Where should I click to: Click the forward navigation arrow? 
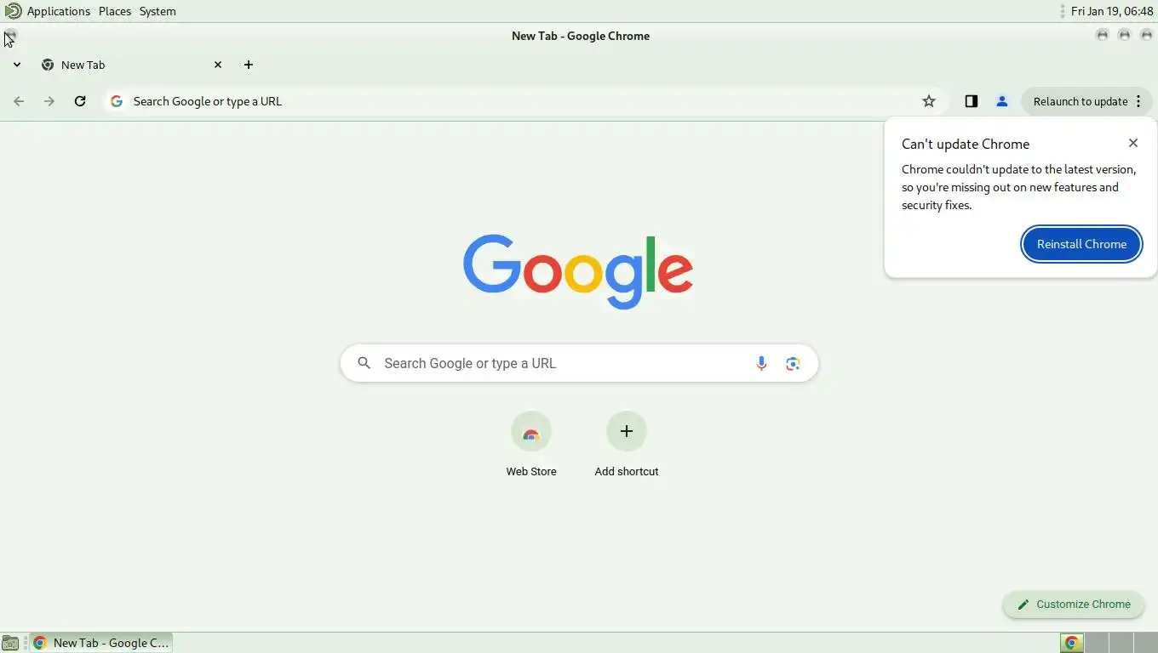point(49,101)
